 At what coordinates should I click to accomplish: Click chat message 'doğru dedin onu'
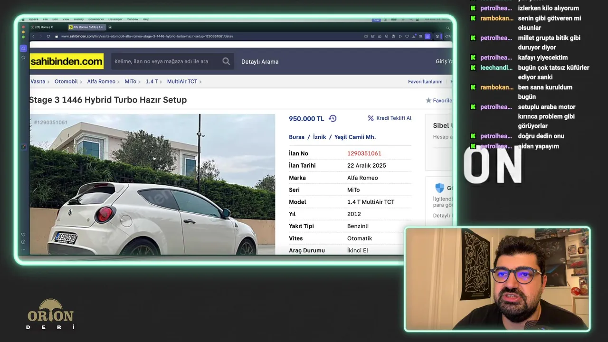tap(541, 136)
